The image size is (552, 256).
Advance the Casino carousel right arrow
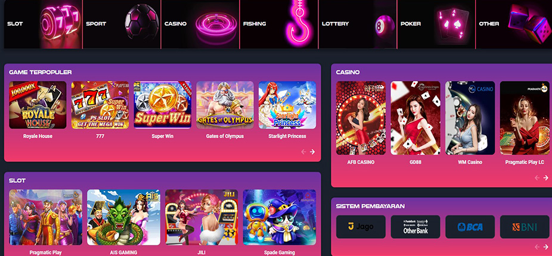click(545, 178)
